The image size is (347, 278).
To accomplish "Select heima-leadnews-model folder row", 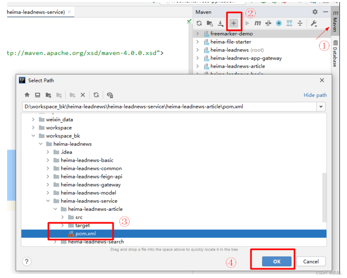I will (174, 193).
